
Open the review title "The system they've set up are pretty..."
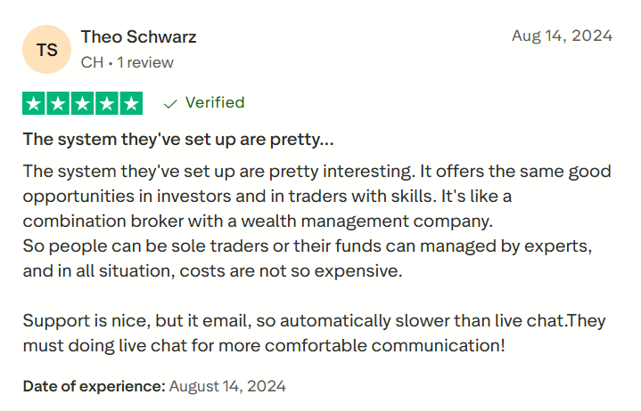click(x=178, y=140)
